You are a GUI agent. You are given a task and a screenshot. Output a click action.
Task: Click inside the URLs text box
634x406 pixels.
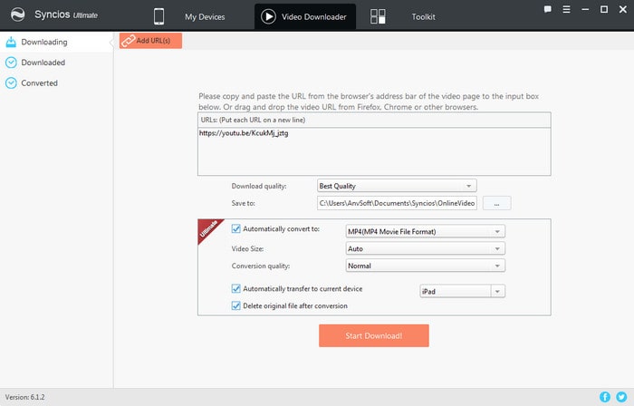click(374, 151)
